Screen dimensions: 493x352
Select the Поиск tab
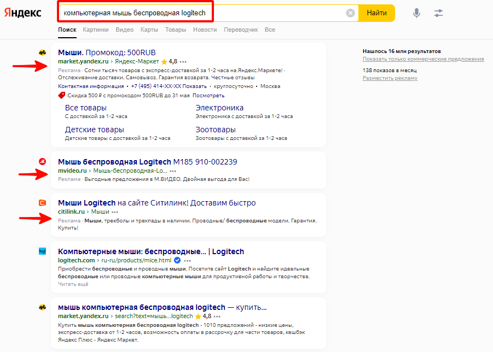67,30
